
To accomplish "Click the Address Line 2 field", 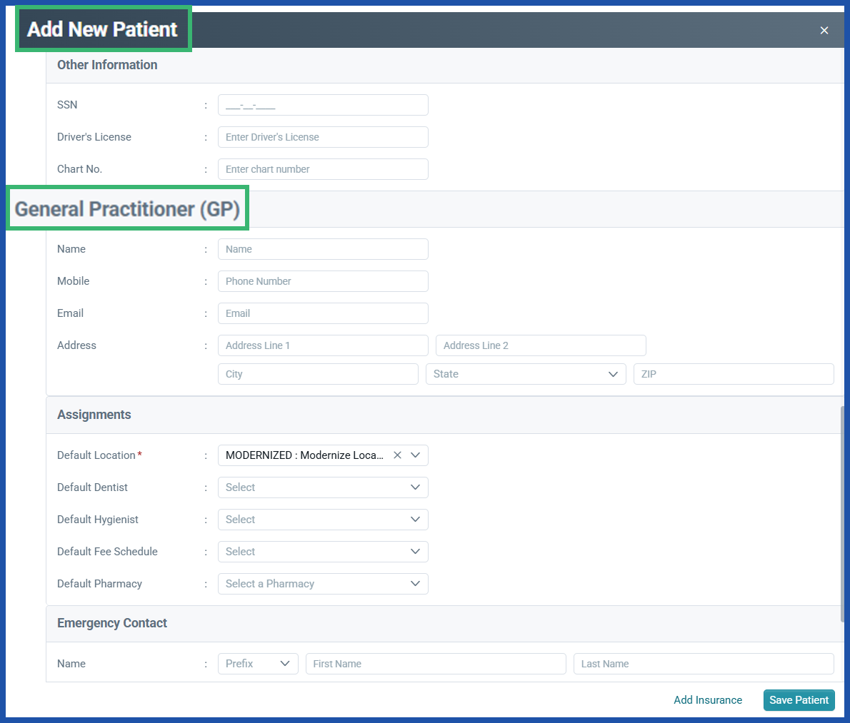I will [x=541, y=345].
